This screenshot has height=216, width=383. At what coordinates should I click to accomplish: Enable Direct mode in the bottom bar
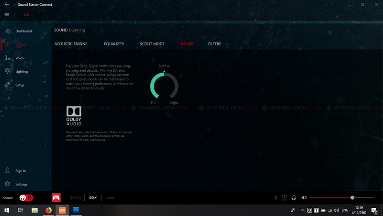[110, 198]
